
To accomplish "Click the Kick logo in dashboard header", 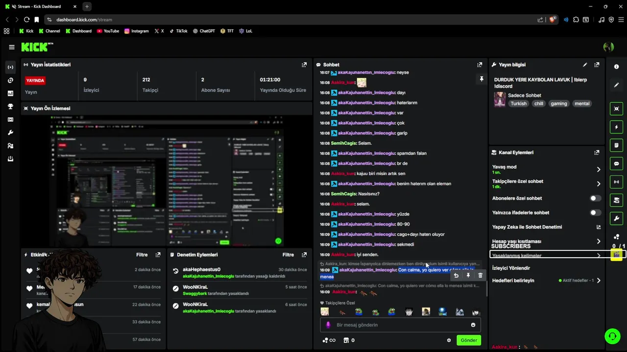I will [x=37, y=47].
